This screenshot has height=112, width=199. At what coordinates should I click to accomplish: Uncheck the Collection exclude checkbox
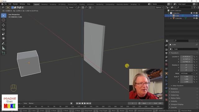192,13
